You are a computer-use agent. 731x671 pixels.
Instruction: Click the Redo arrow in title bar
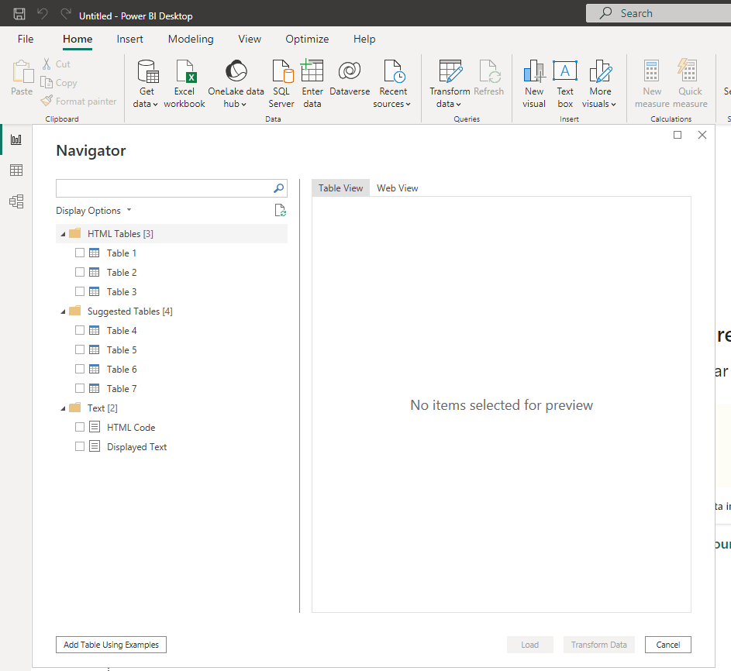(66, 14)
